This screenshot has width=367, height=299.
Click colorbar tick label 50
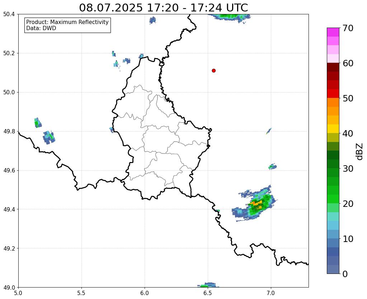[348, 98]
